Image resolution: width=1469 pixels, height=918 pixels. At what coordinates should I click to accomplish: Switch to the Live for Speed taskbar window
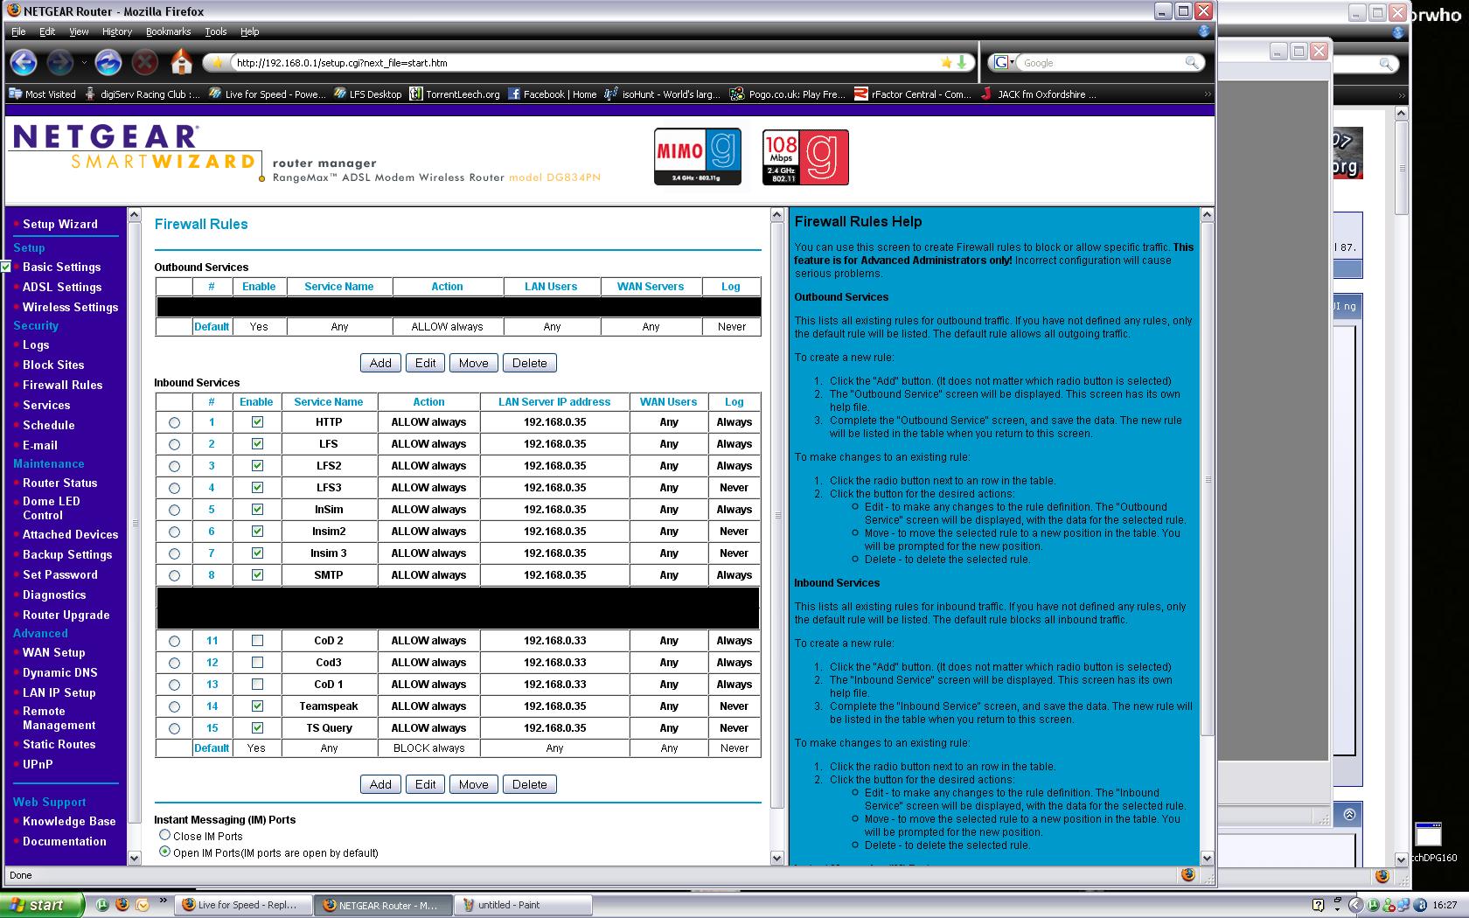(x=243, y=905)
